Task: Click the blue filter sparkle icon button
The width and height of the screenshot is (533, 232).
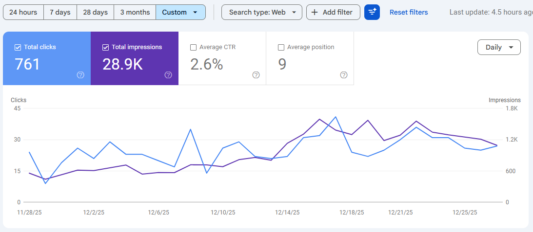Action: click(x=372, y=12)
